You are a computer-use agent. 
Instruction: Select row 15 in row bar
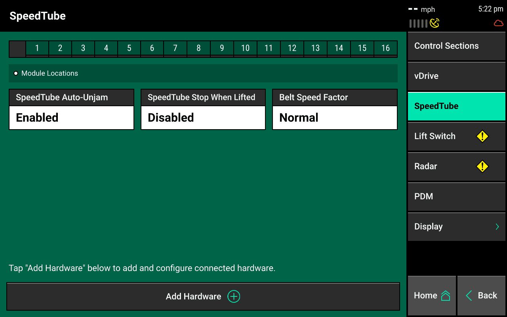[362, 49]
